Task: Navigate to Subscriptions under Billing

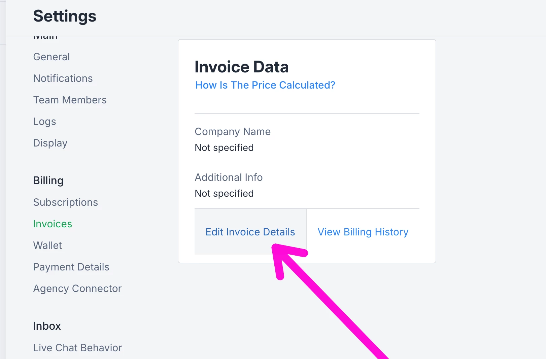Action: (x=65, y=202)
